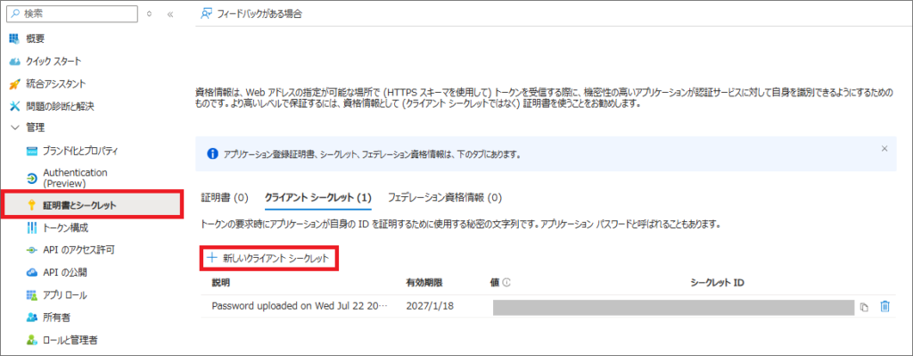Delete the secret with the trash icon
This screenshot has height=356, width=913.
(x=885, y=306)
